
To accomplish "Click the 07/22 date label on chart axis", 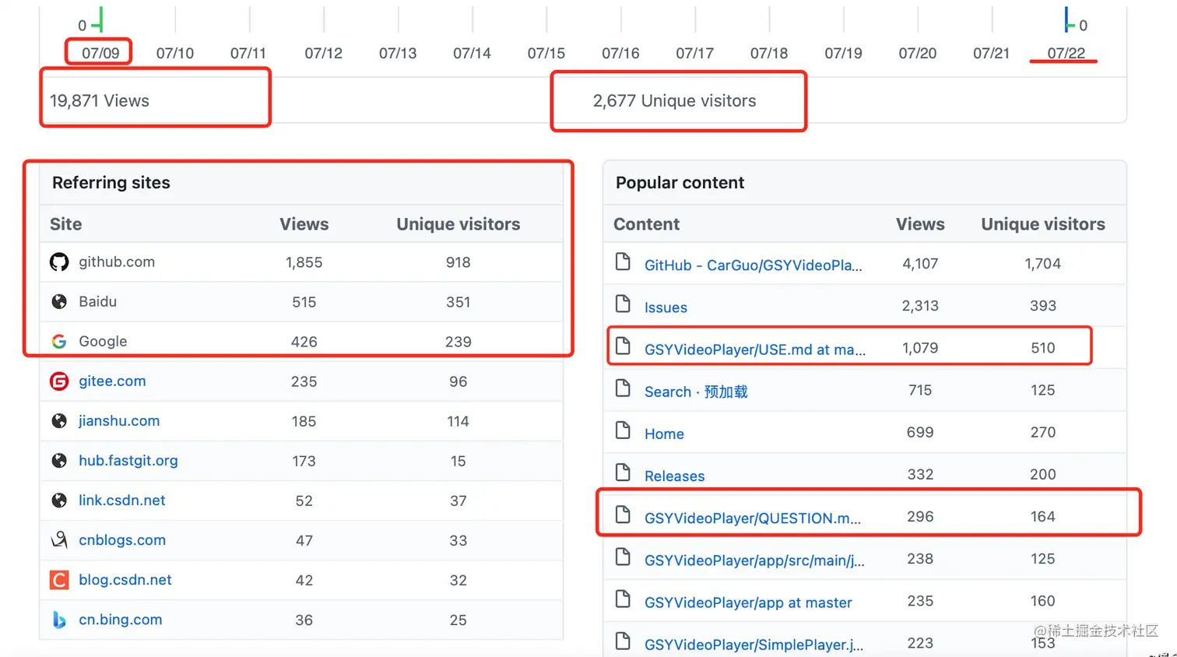I will pos(1066,53).
